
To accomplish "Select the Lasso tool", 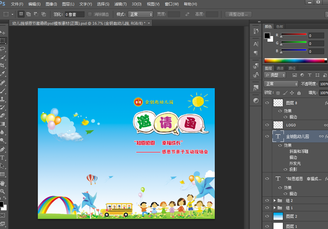I will tap(3, 49).
